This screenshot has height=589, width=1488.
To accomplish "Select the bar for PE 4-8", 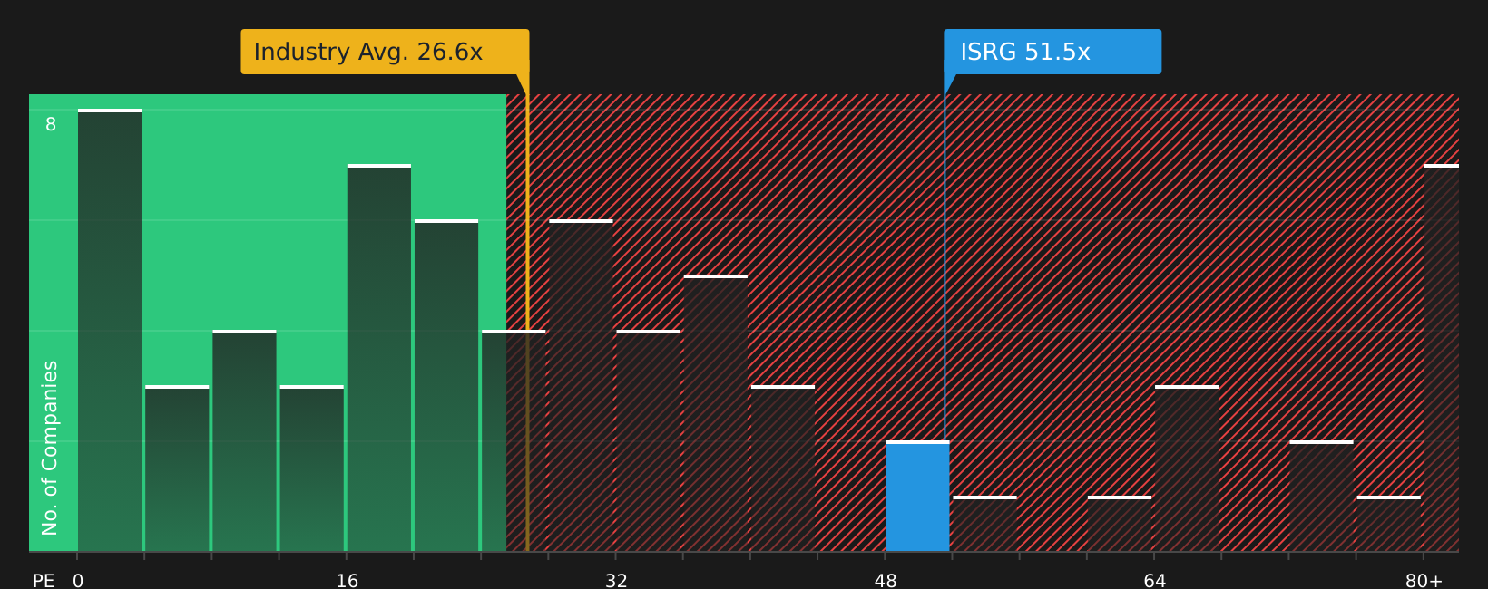I will [177, 468].
